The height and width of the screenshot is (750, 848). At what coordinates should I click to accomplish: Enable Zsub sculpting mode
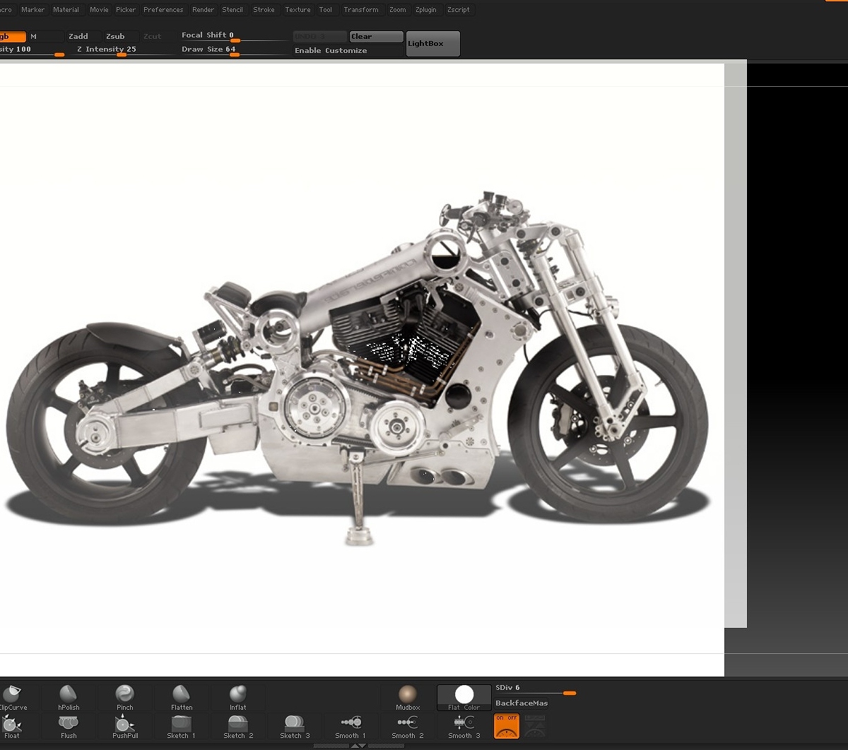(x=121, y=36)
